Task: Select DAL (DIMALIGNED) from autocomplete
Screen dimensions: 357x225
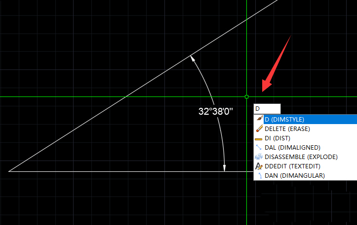Action: coord(292,147)
